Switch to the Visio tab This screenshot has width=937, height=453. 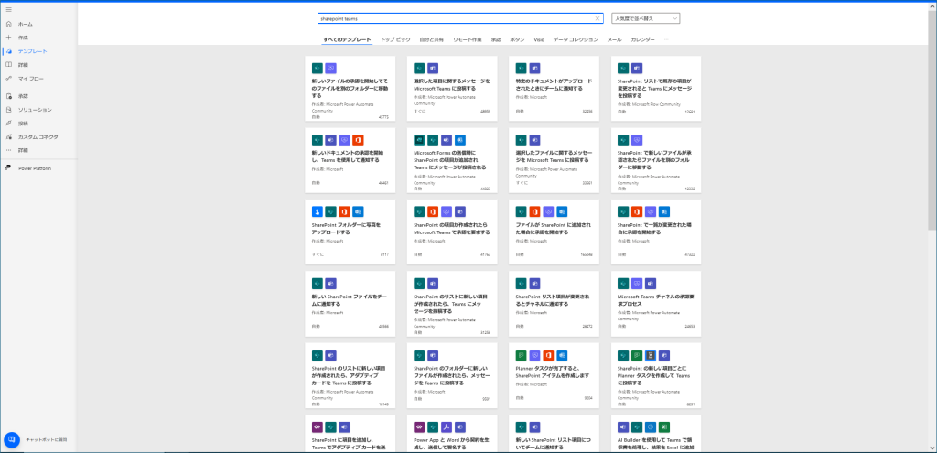click(539, 39)
